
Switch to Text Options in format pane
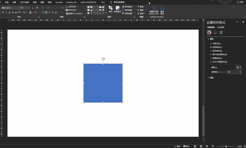tap(221, 27)
